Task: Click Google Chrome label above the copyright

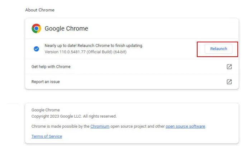Action: pyautogui.click(x=46, y=110)
